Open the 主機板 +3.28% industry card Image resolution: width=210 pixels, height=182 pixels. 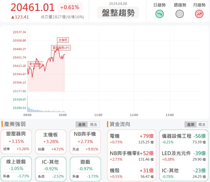[51, 142]
